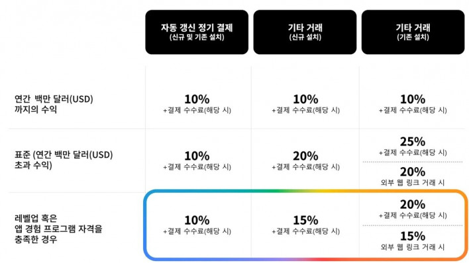Image resolution: width=469 pixels, height=263 pixels.
Task: Click 10% under 자동 갱신 in first row
Action: tap(197, 99)
